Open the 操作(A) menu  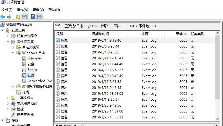tap(22, 10)
